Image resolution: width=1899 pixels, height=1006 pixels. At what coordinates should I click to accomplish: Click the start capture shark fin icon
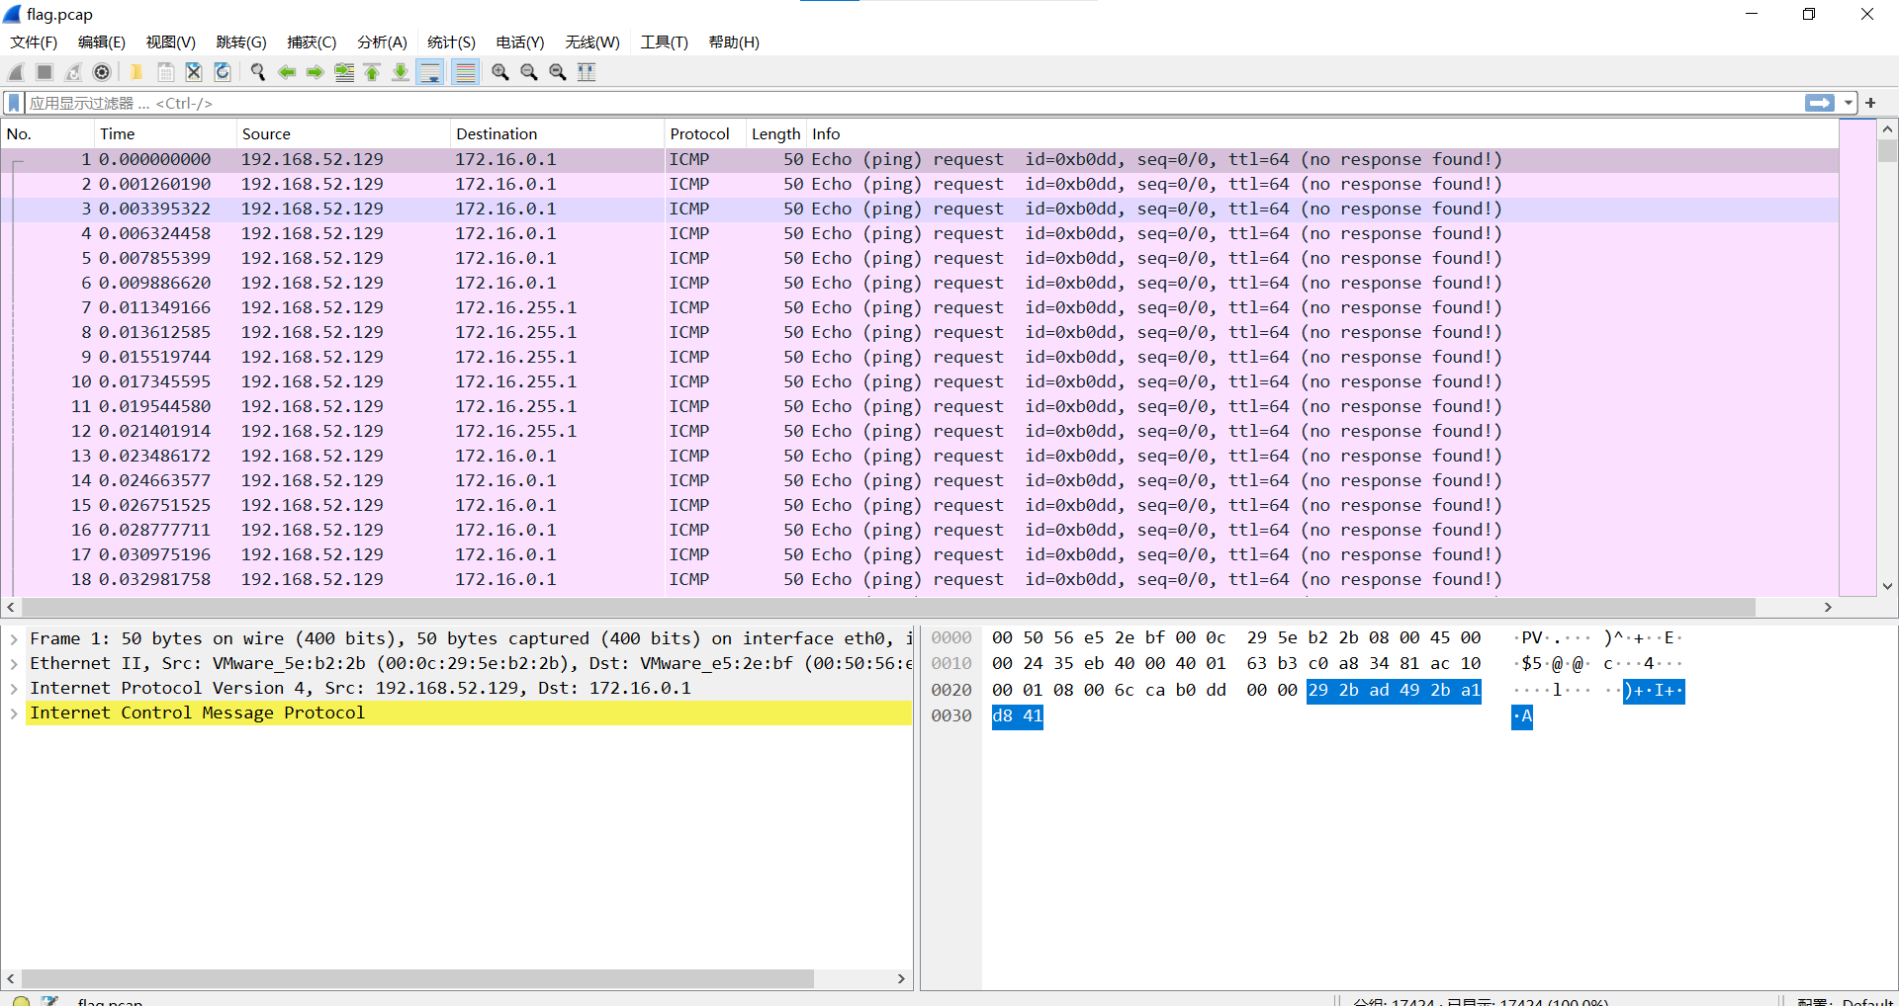point(16,72)
